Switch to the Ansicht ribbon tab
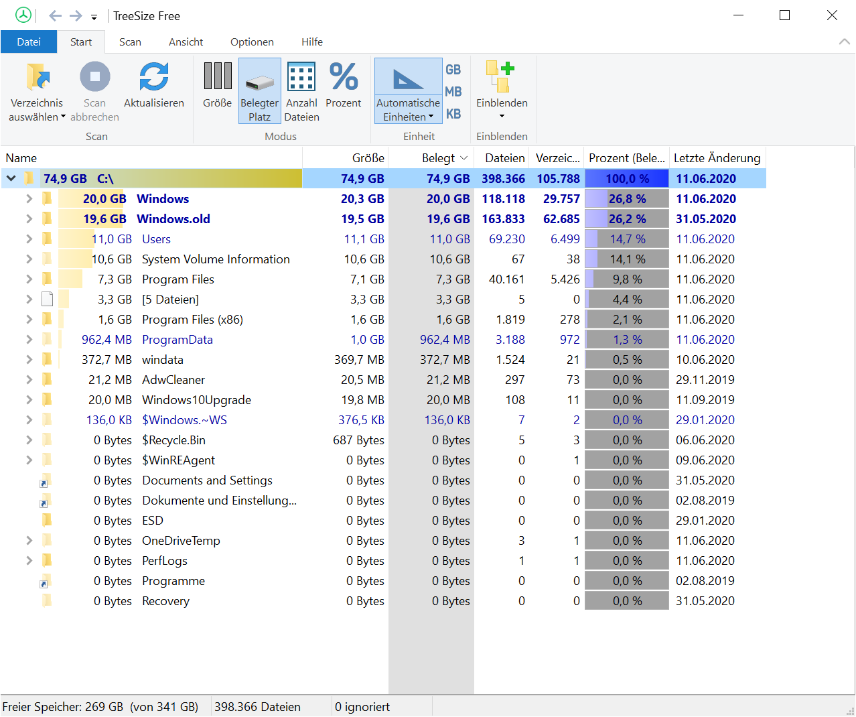The image size is (856, 717). pyautogui.click(x=186, y=42)
